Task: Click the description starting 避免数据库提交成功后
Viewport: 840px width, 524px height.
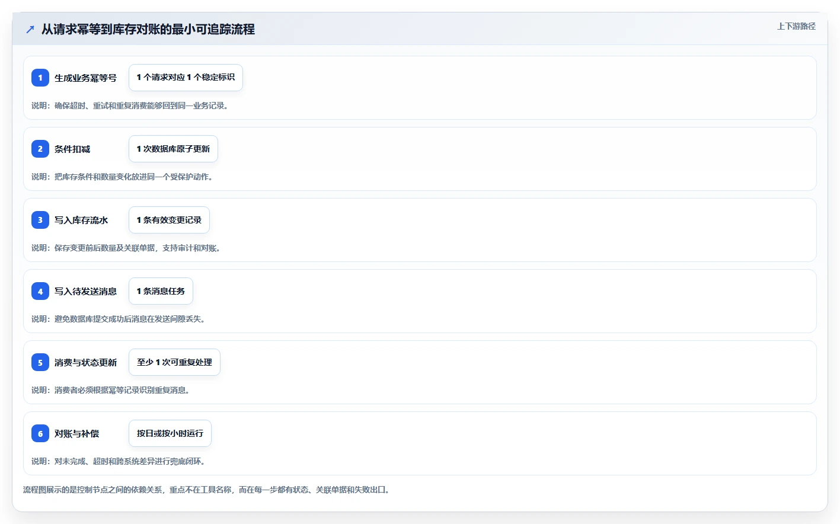Action: (118, 319)
